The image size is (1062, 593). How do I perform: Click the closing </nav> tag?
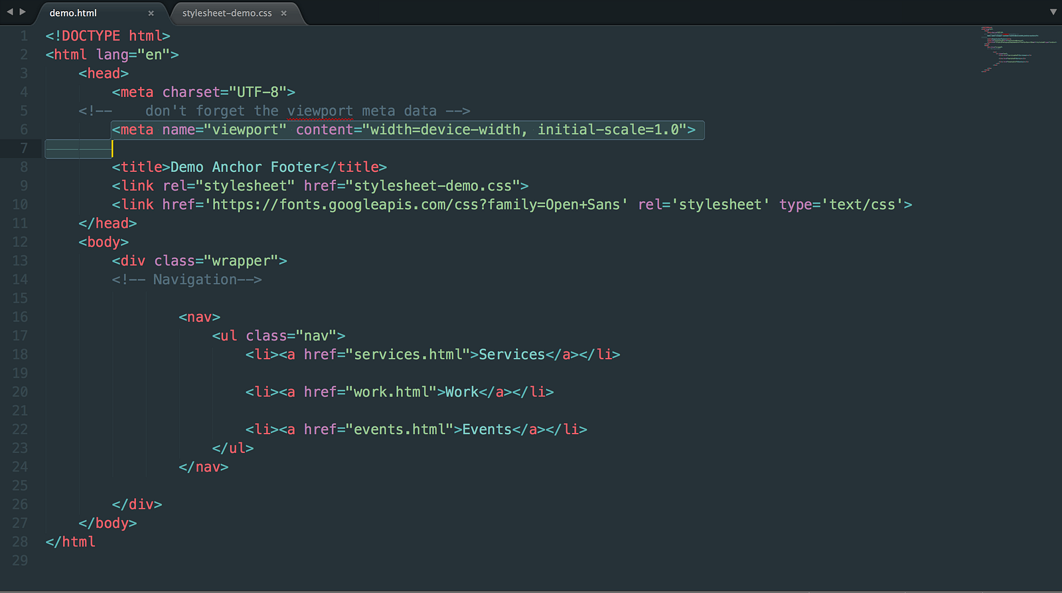click(x=204, y=467)
